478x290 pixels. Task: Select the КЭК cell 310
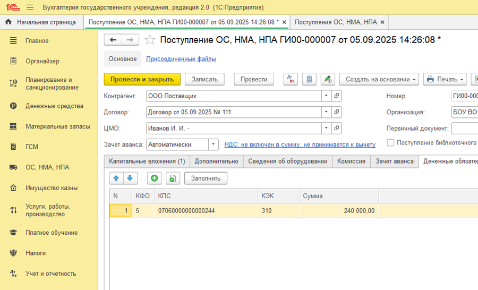(278, 211)
